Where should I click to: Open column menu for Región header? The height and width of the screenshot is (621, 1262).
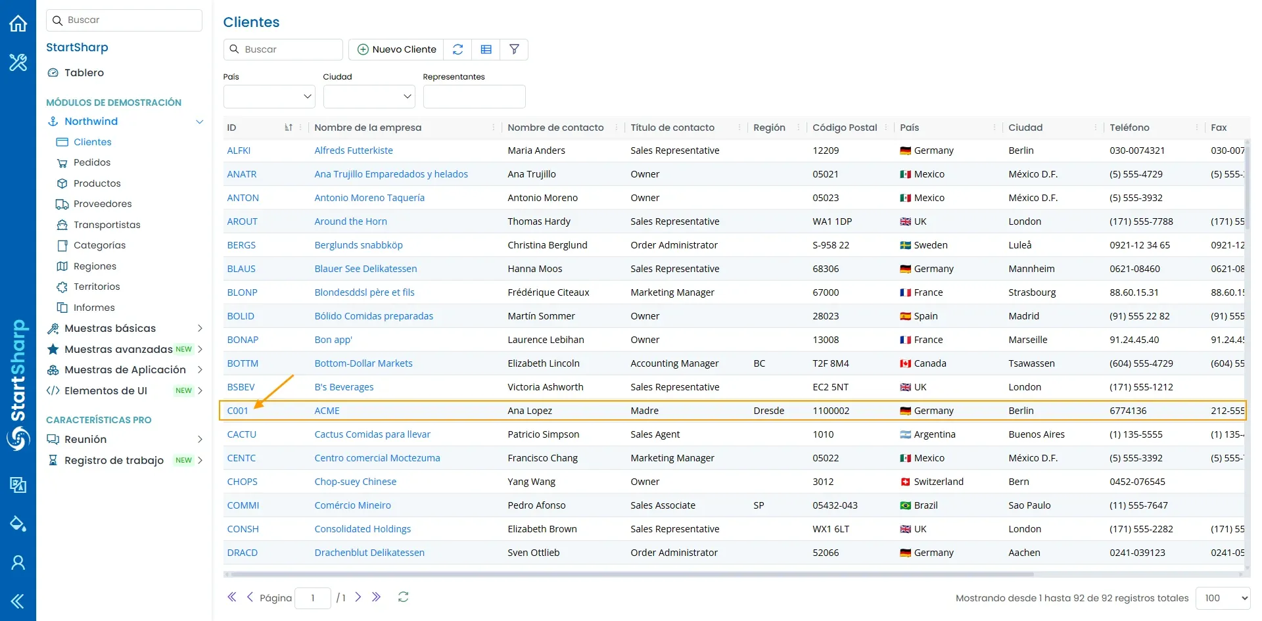pyautogui.click(x=799, y=127)
